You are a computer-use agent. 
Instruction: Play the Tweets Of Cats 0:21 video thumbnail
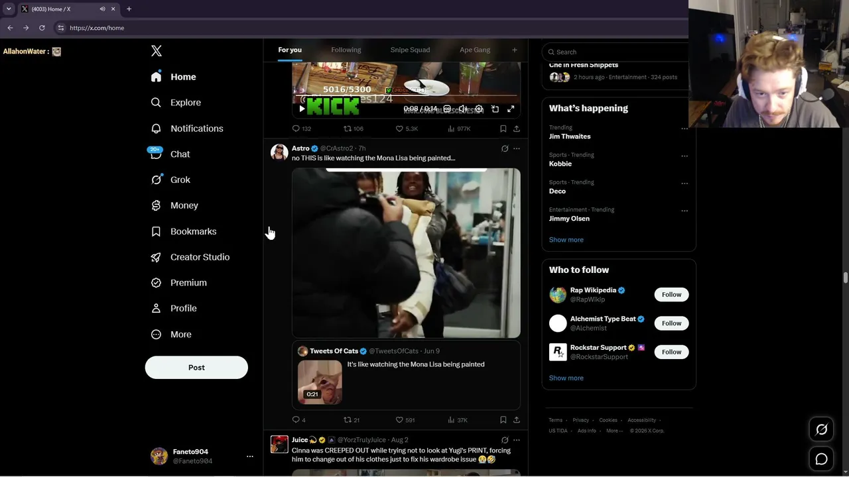[320, 382]
